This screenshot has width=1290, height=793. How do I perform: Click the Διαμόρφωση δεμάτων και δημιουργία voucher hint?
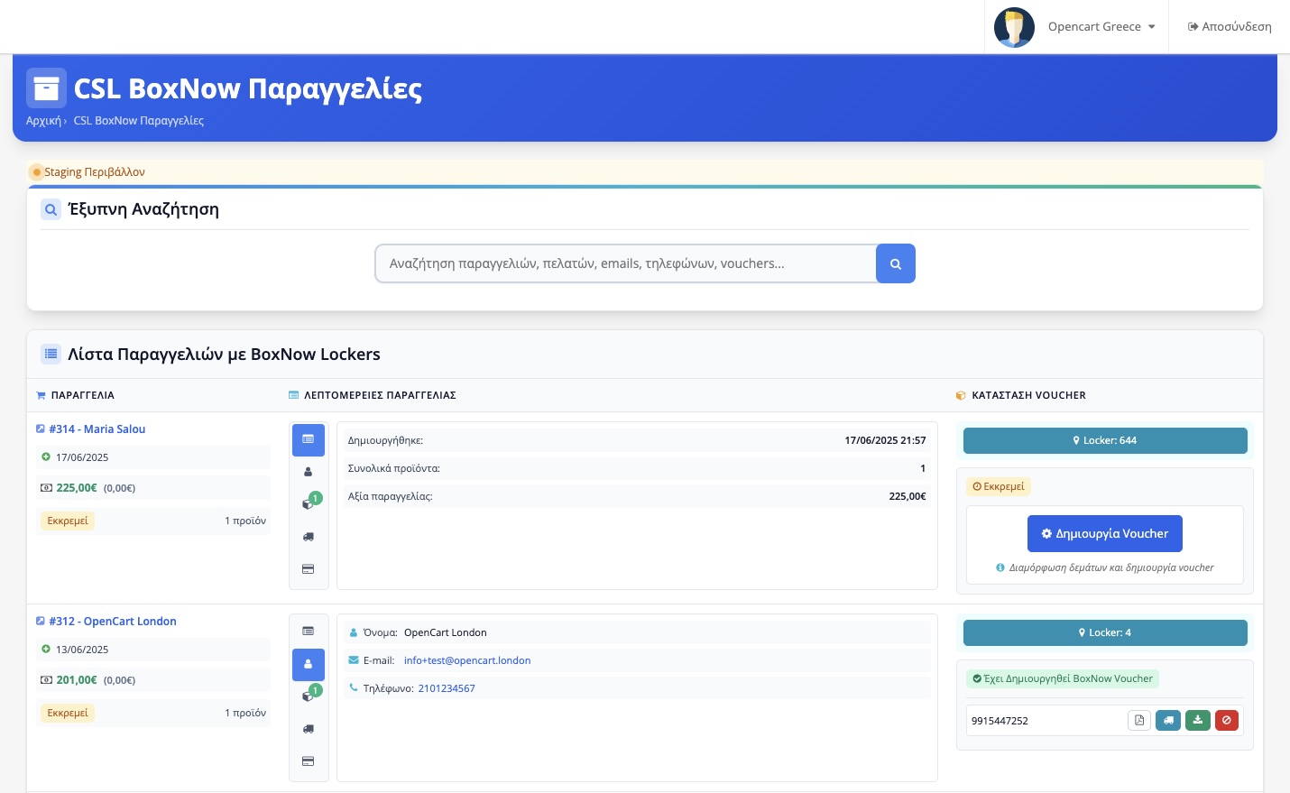(1111, 567)
